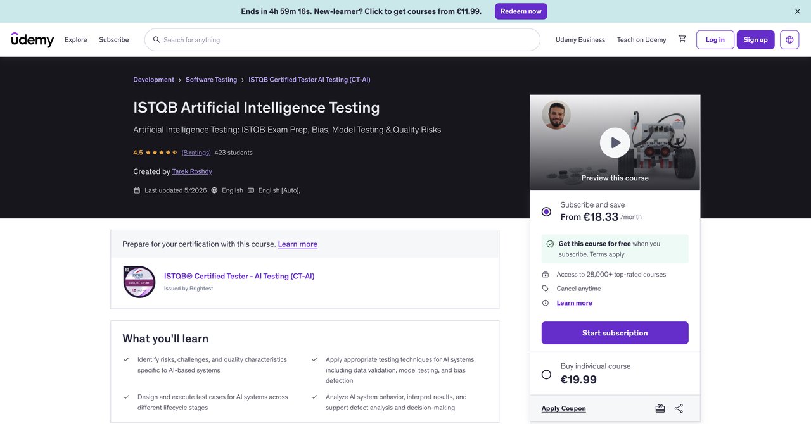This screenshot has height=424, width=811.
Task: Open the Development breadcrumb
Action: point(154,80)
